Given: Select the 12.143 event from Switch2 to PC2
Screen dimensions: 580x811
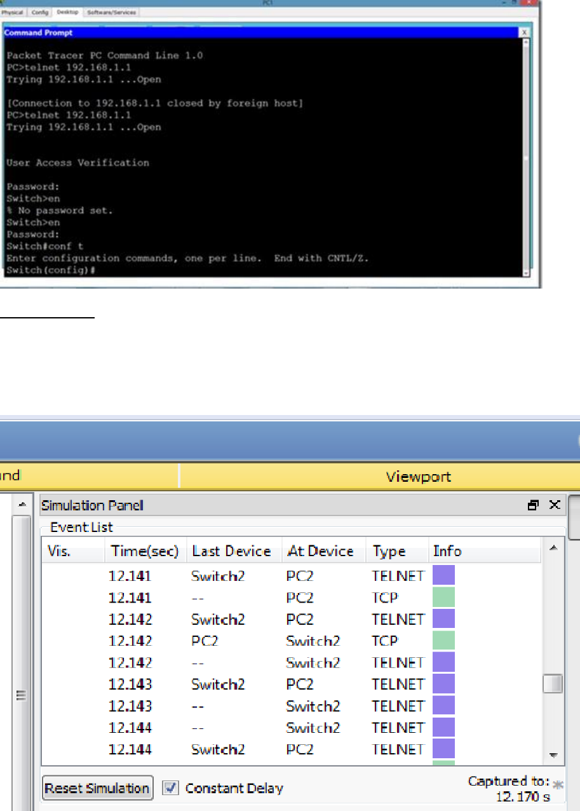Looking at the screenshot, I should 292,684.
